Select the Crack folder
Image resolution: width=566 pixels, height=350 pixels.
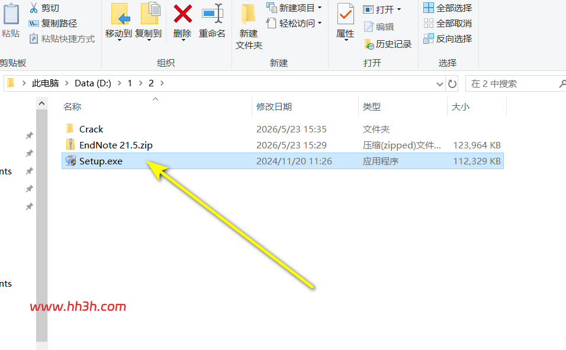(91, 129)
